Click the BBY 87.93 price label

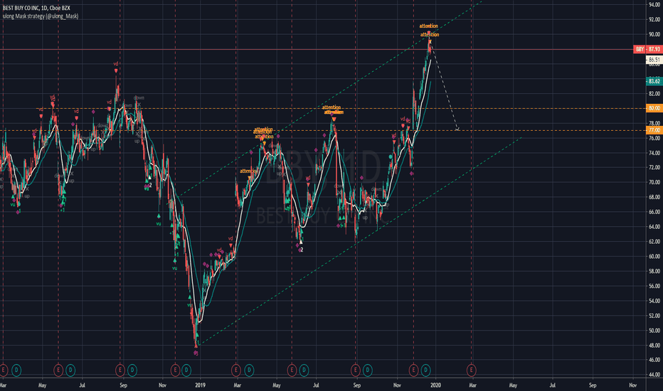tap(647, 50)
